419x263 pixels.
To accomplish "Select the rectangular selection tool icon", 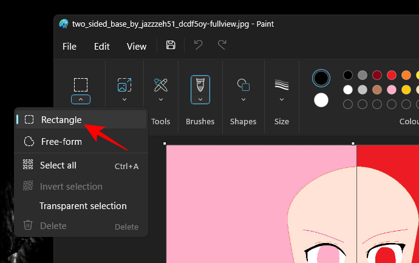I will click(x=81, y=84).
